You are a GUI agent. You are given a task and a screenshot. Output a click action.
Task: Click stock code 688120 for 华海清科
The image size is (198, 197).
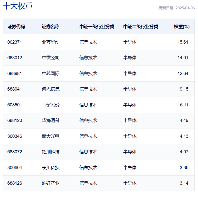tap(15, 120)
